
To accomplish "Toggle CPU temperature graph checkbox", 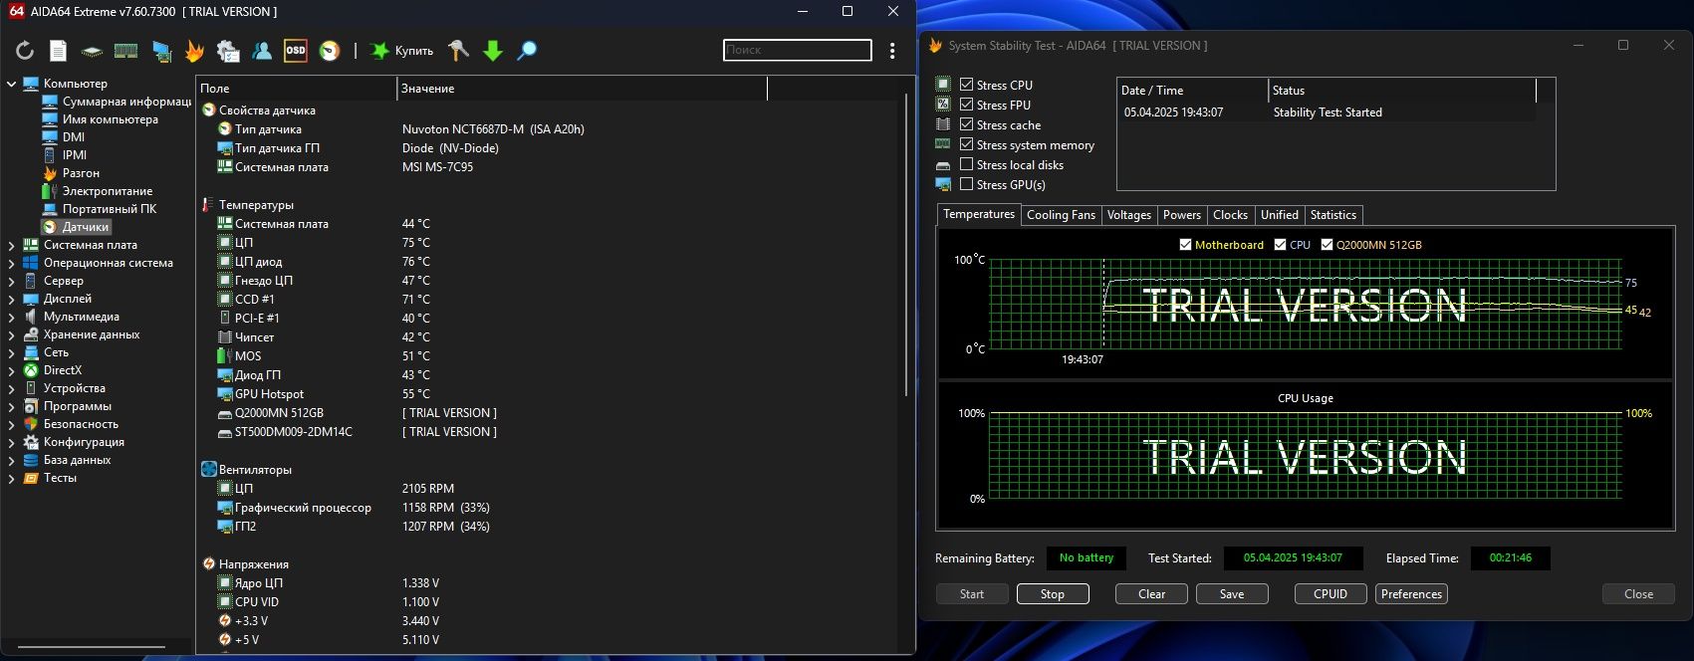I will point(1280,245).
